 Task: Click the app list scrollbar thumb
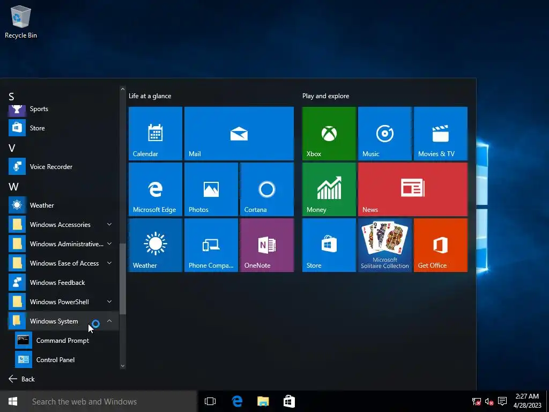pos(123,279)
